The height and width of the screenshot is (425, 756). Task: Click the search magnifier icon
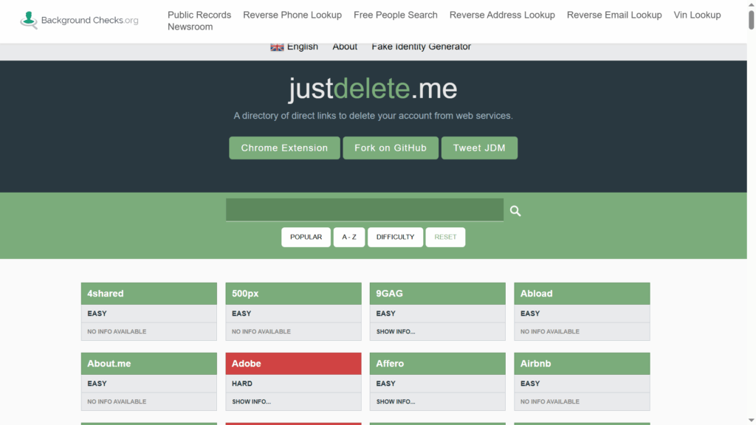(515, 210)
